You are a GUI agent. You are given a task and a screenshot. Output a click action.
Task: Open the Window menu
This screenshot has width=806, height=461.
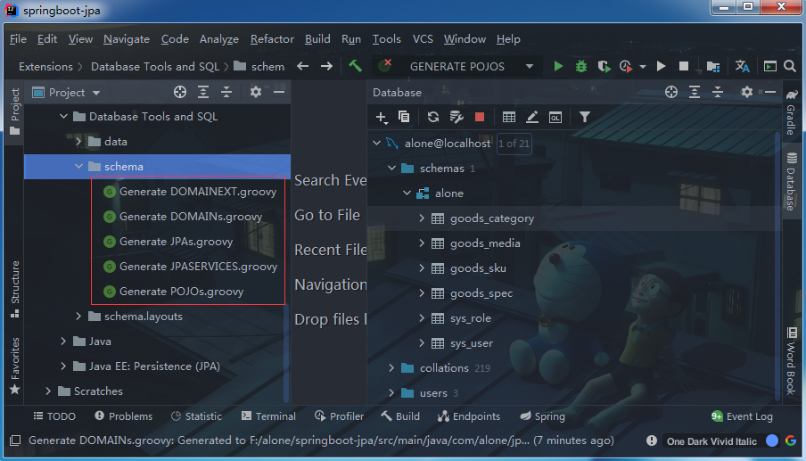[465, 39]
